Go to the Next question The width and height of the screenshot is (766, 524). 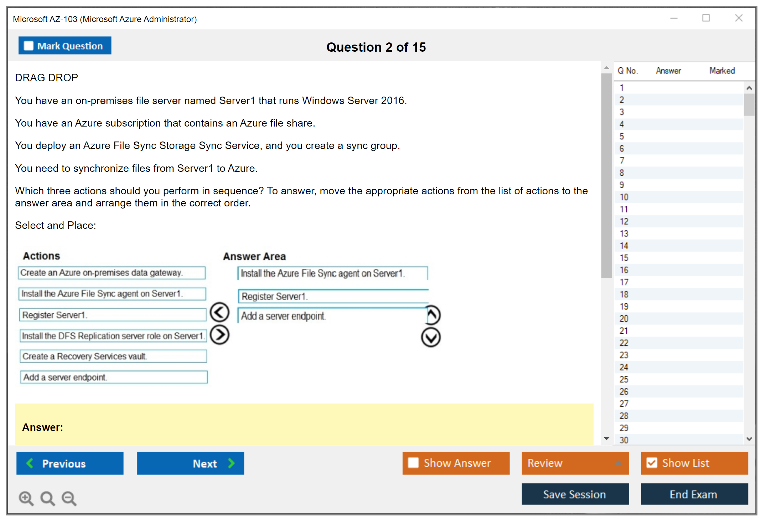tap(191, 463)
